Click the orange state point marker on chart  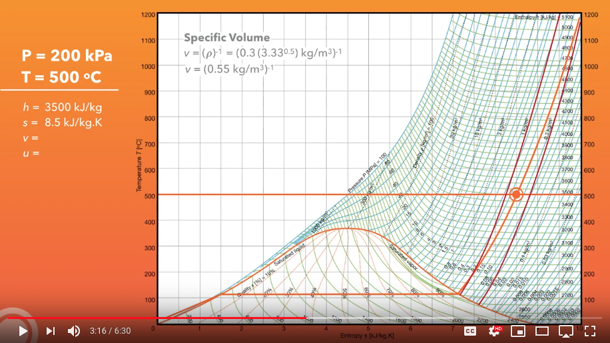(516, 194)
